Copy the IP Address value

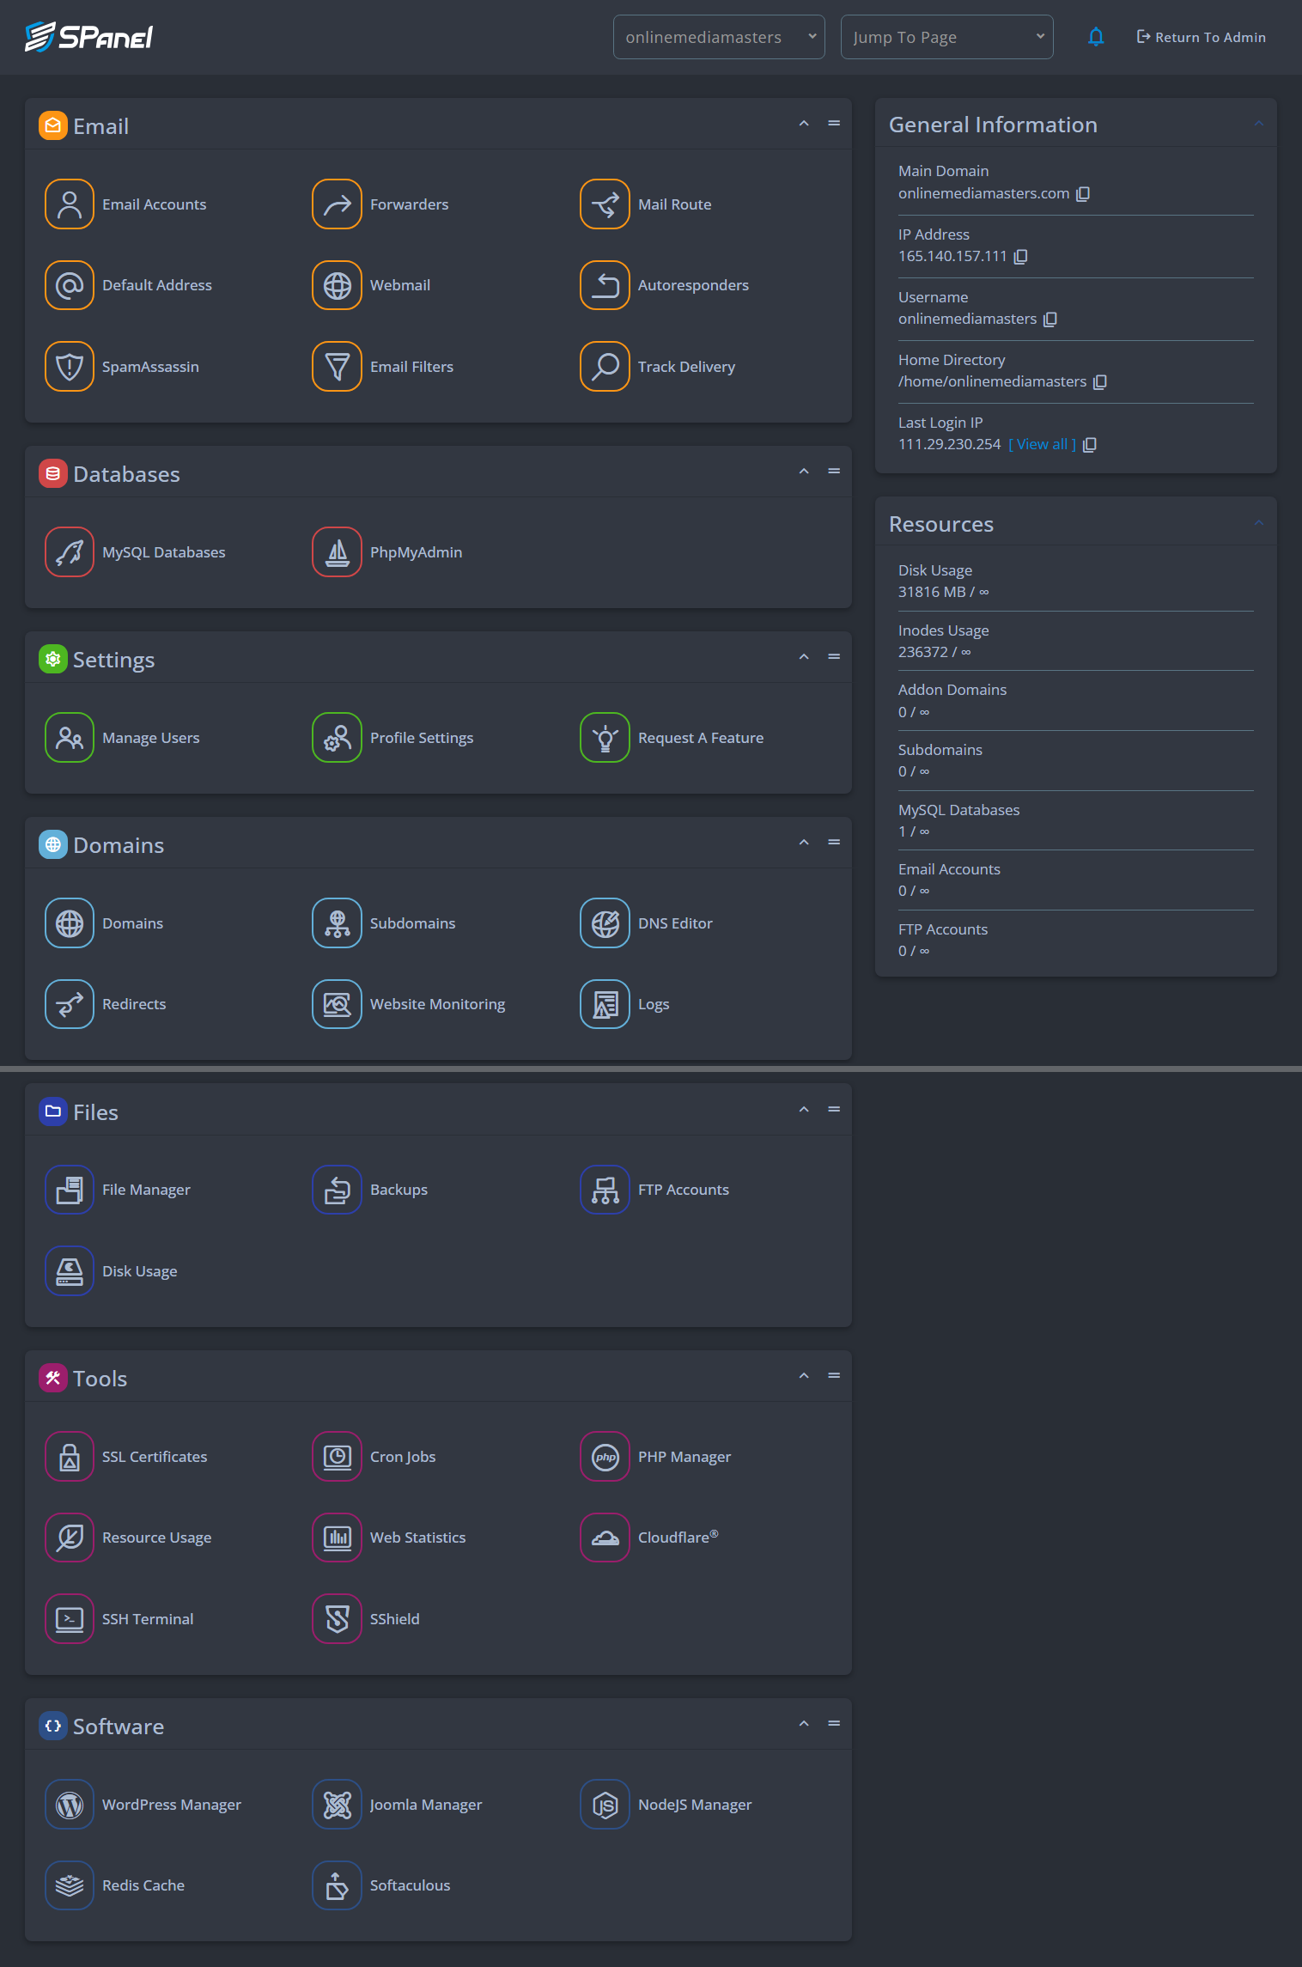(1020, 257)
